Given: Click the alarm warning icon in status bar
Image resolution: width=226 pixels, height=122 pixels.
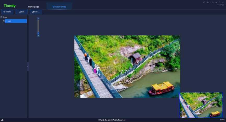Looking at the screenshot, I should tap(2, 120).
